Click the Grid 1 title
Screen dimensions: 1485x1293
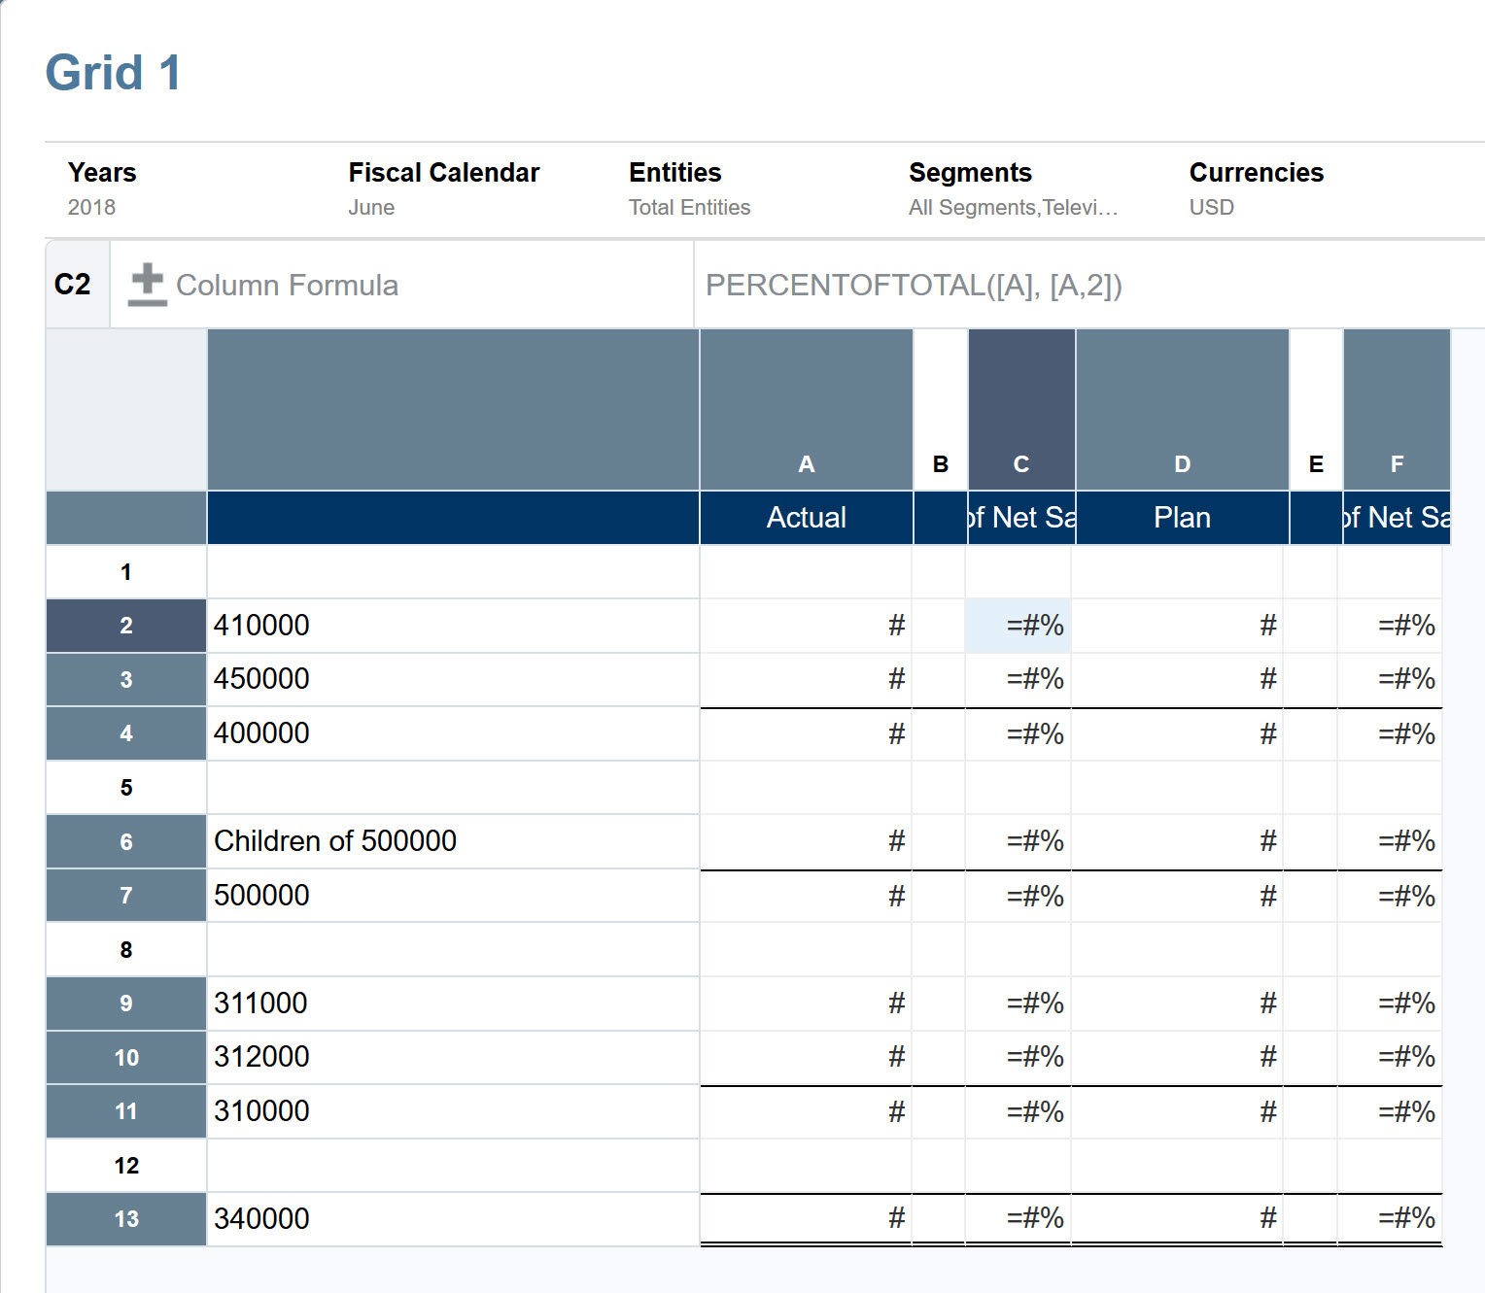tap(114, 72)
